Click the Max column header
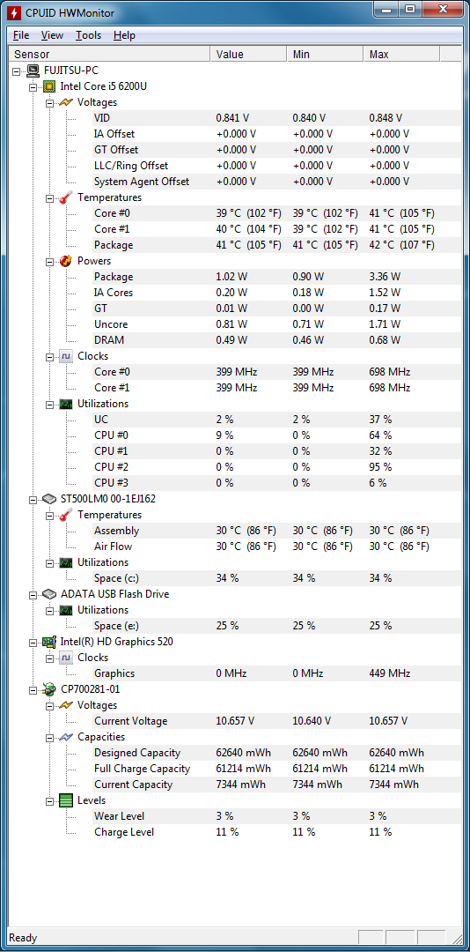This screenshot has height=952, width=470. [401, 55]
